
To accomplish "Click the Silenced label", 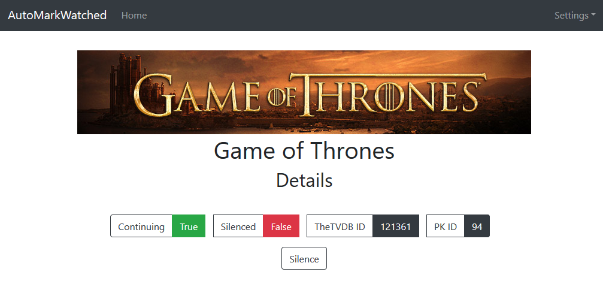I will (238, 226).
